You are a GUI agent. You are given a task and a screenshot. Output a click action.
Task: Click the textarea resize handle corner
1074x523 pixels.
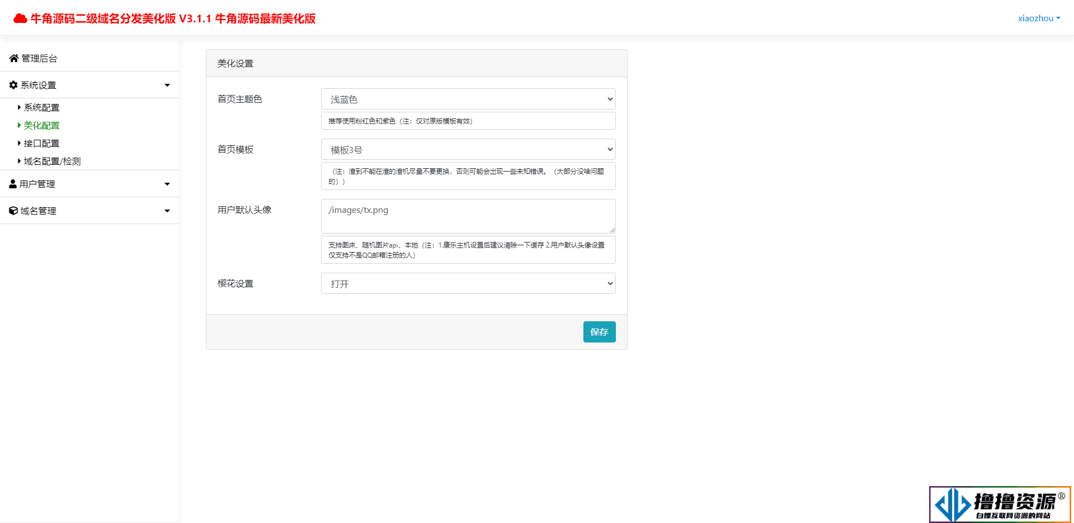coord(613,230)
